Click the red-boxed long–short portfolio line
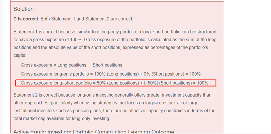The height and width of the screenshot is (134, 271). coord(114,83)
